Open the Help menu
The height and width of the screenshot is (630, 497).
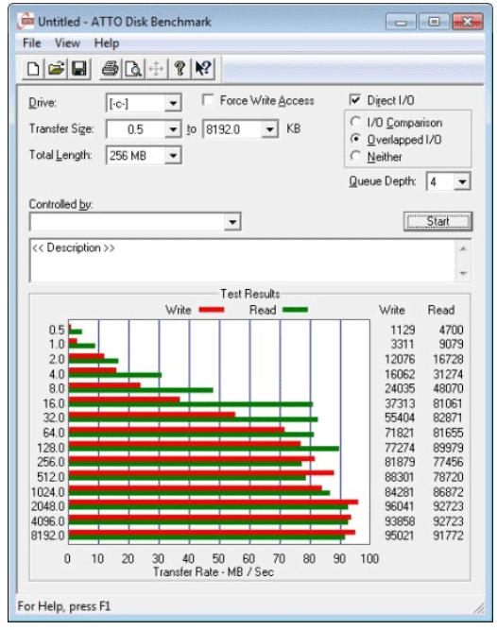107,43
